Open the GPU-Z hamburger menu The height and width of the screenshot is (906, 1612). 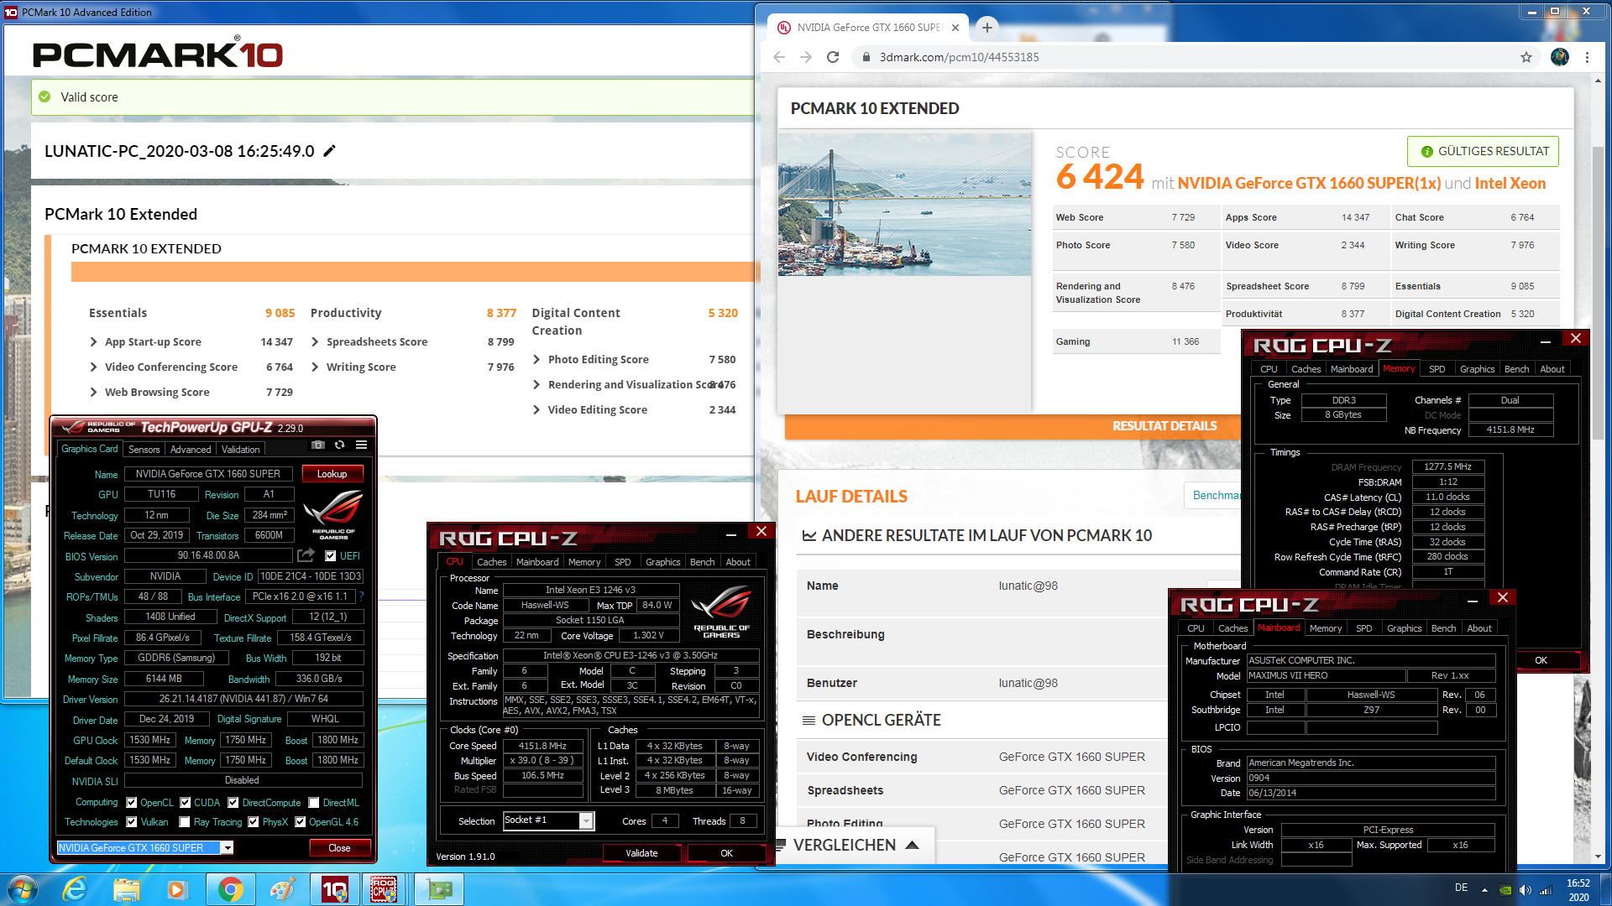coord(361,445)
